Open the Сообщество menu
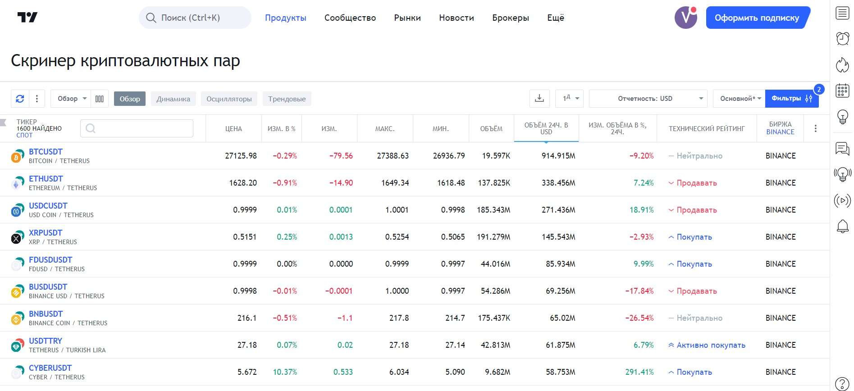 point(350,18)
